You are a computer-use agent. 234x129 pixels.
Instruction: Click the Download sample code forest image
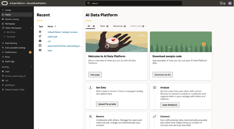(181, 42)
